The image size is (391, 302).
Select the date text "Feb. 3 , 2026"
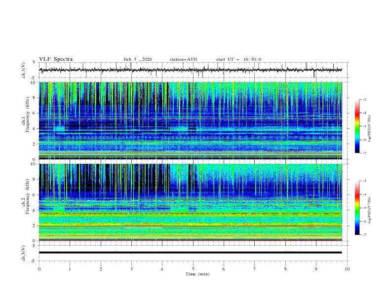(x=138, y=59)
